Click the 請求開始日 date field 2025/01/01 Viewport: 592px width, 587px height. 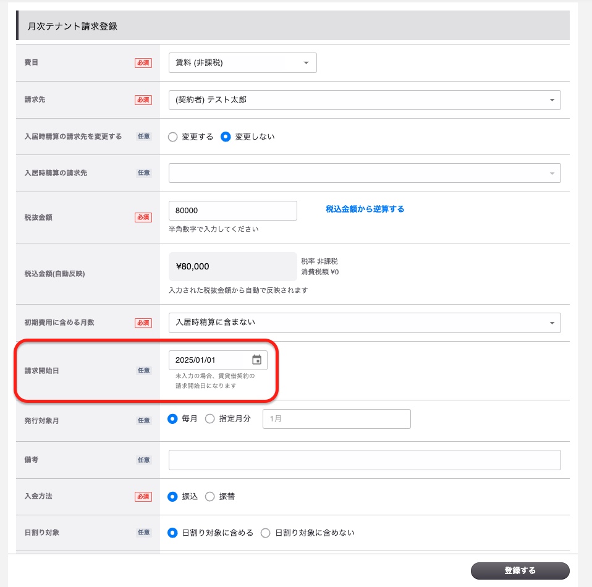pos(218,360)
